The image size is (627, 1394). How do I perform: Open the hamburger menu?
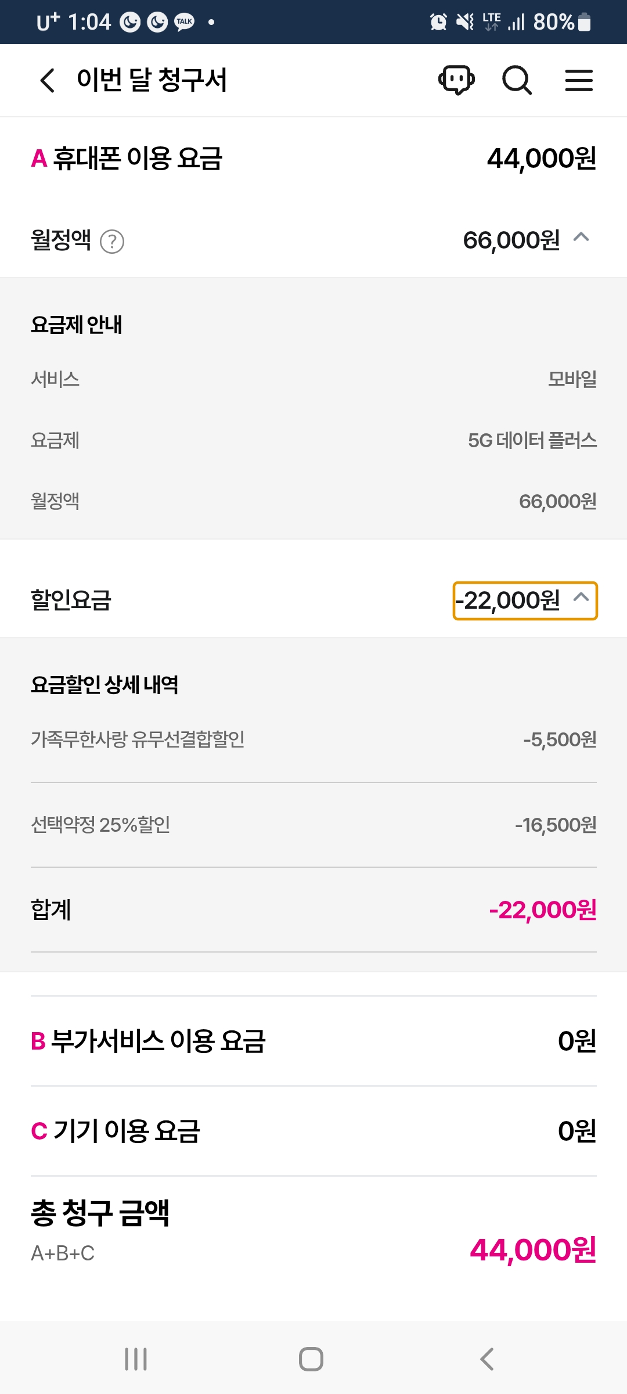click(579, 80)
